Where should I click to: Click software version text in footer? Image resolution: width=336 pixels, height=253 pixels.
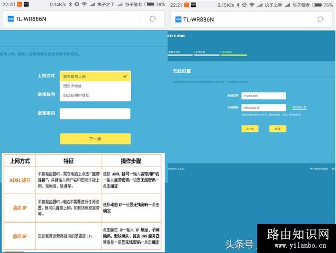coord(176,169)
